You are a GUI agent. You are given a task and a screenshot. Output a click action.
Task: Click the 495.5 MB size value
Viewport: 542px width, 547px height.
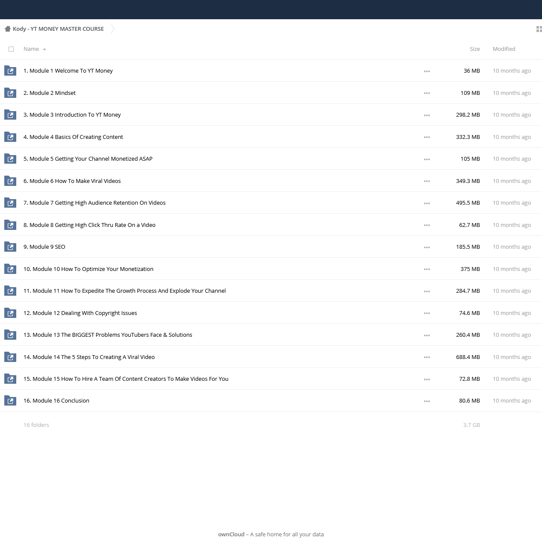(x=468, y=203)
